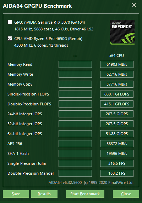Select the AES-256 58372 MB/s result
Viewport: 142px width, 203px height.
[x=117, y=144]
